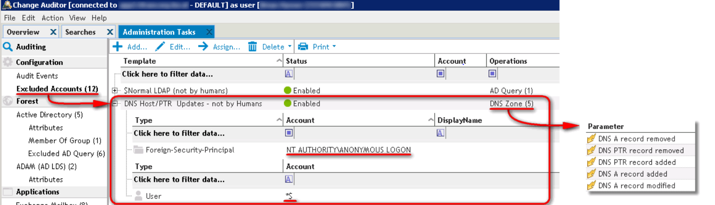Screen dimensions: 715x205
Task: Sort by the Template column header
Action: pyautogui.click(x=197, y=61)
